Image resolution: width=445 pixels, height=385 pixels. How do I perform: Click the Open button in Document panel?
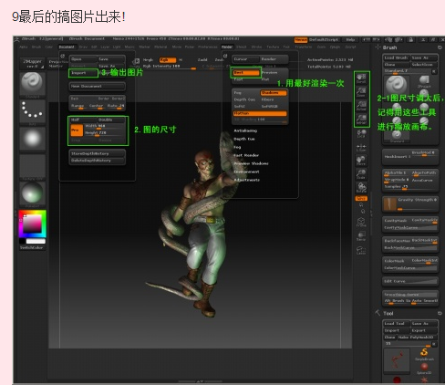83,59
